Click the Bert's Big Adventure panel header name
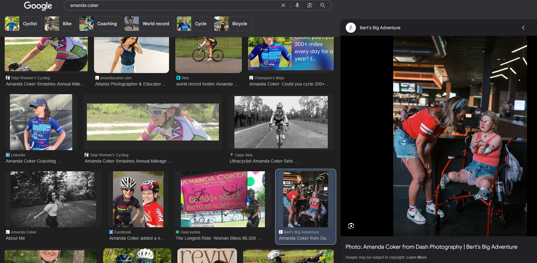 coord(380,28)
